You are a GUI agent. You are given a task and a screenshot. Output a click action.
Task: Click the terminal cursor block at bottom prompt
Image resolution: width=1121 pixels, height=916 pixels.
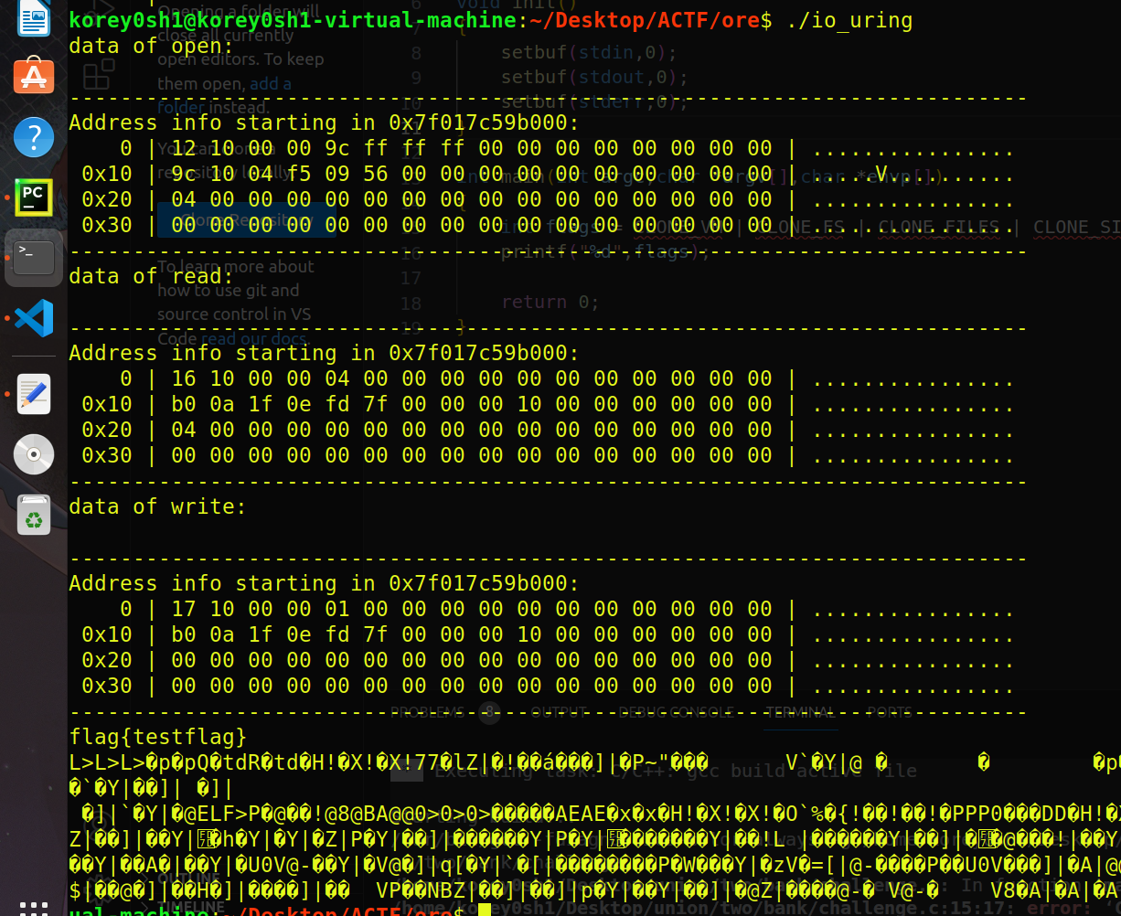485,909
